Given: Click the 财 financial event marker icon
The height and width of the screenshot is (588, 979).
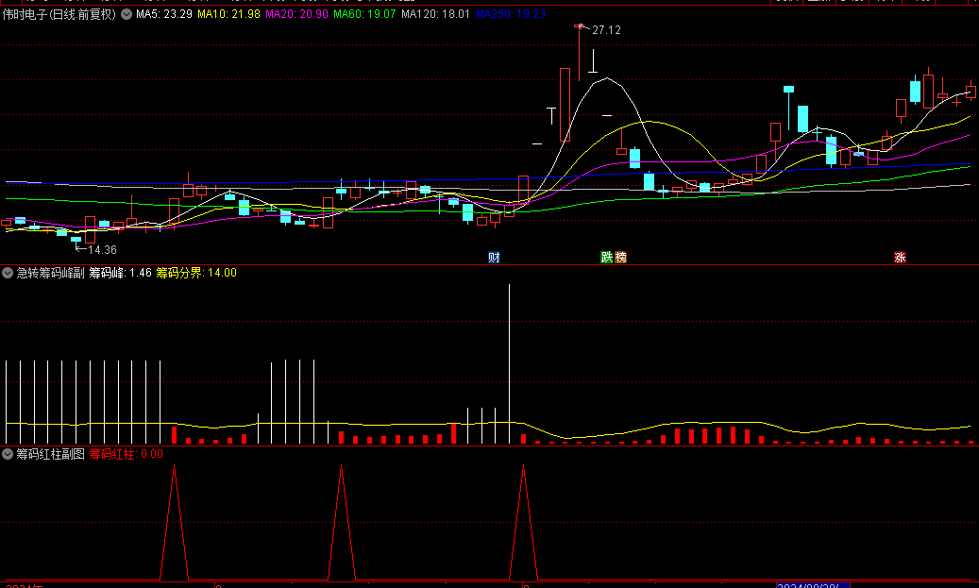Looking at the screenshot, I should 493,257.
